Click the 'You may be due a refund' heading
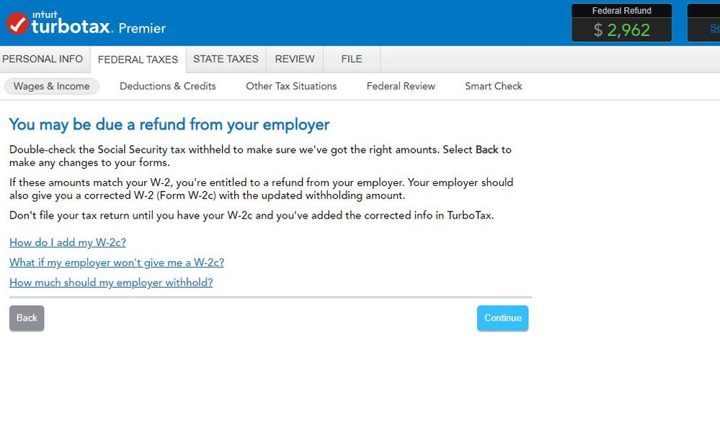This screenshot has height=440, width=720. [169, 125]
